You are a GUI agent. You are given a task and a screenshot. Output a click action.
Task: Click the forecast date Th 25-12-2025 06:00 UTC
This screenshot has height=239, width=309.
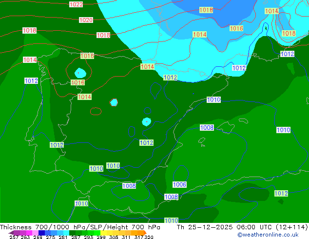(224, 227)
